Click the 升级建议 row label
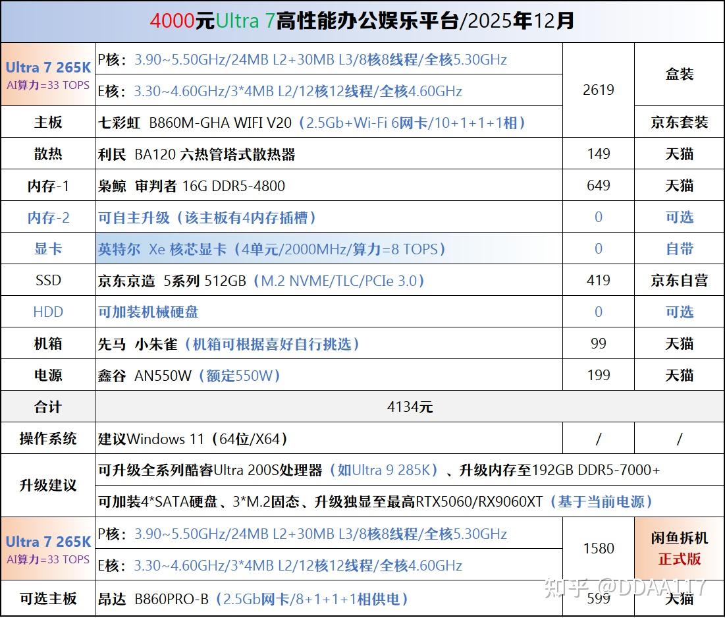 [48, 485]
